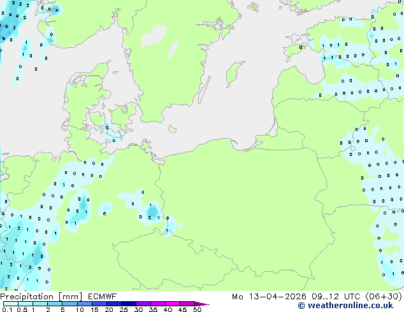The height and width of the screenshot is (312, 404).
Task: Click the 40–45 mm magenta legend swatch
Action: click(x=173, y=304)
